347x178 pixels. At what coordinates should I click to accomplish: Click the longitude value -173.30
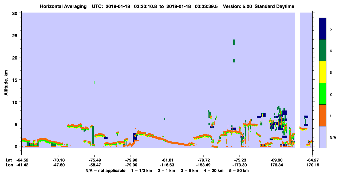240,165
